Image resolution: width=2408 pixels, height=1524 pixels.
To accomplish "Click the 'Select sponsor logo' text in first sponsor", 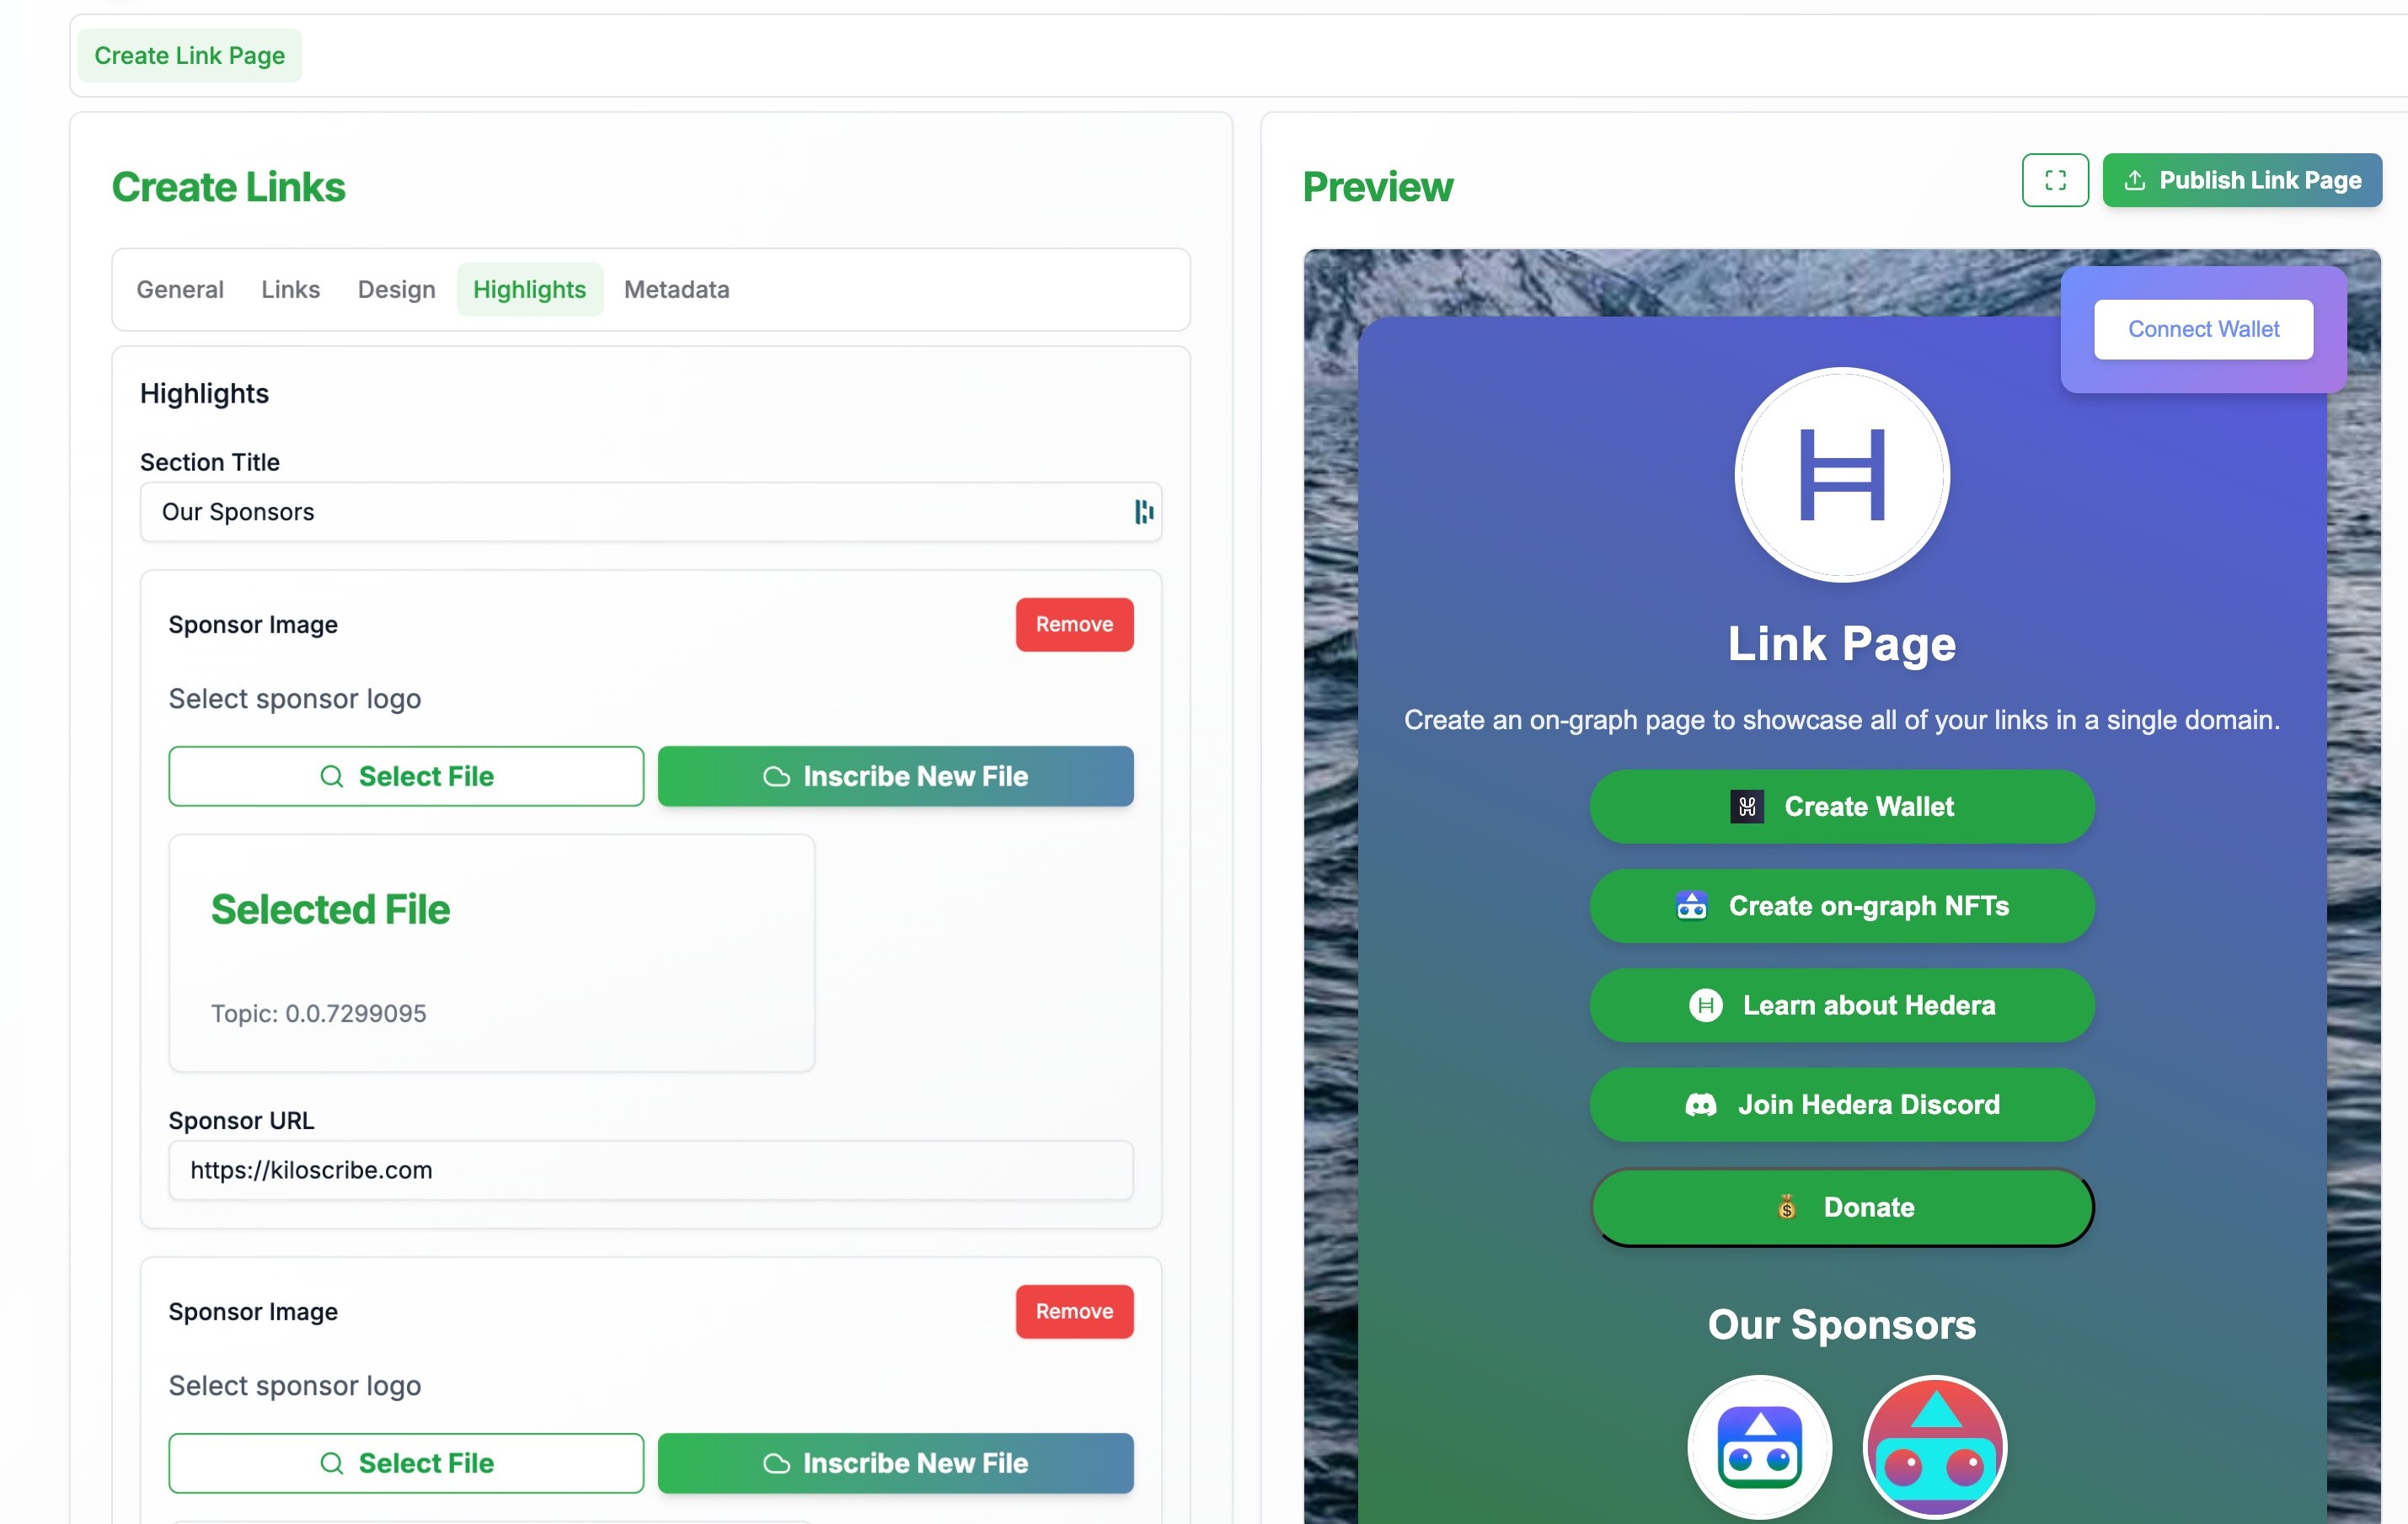I will [x=295, y=699].
